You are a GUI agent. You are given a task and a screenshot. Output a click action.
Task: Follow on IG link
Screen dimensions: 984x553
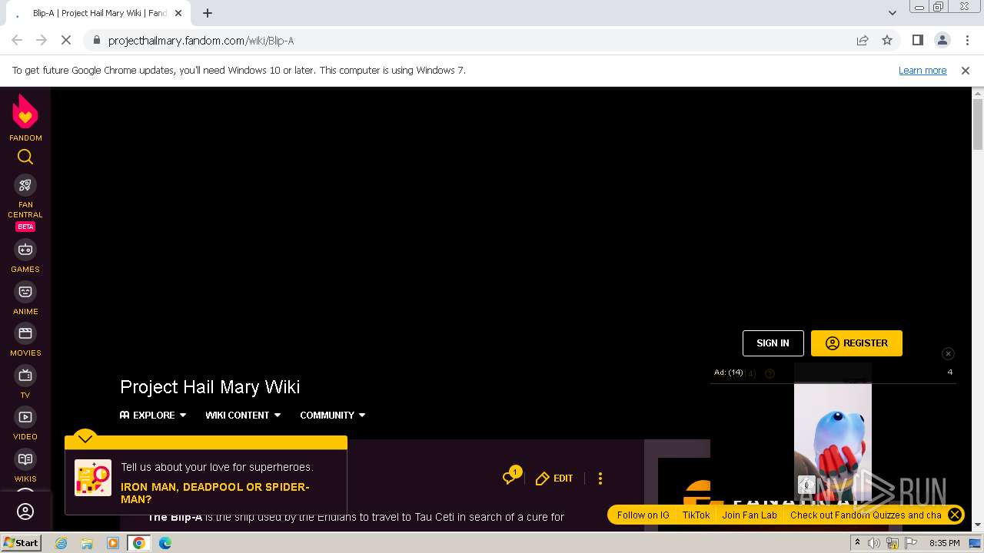pyautogui.click(x=643, y=515)
